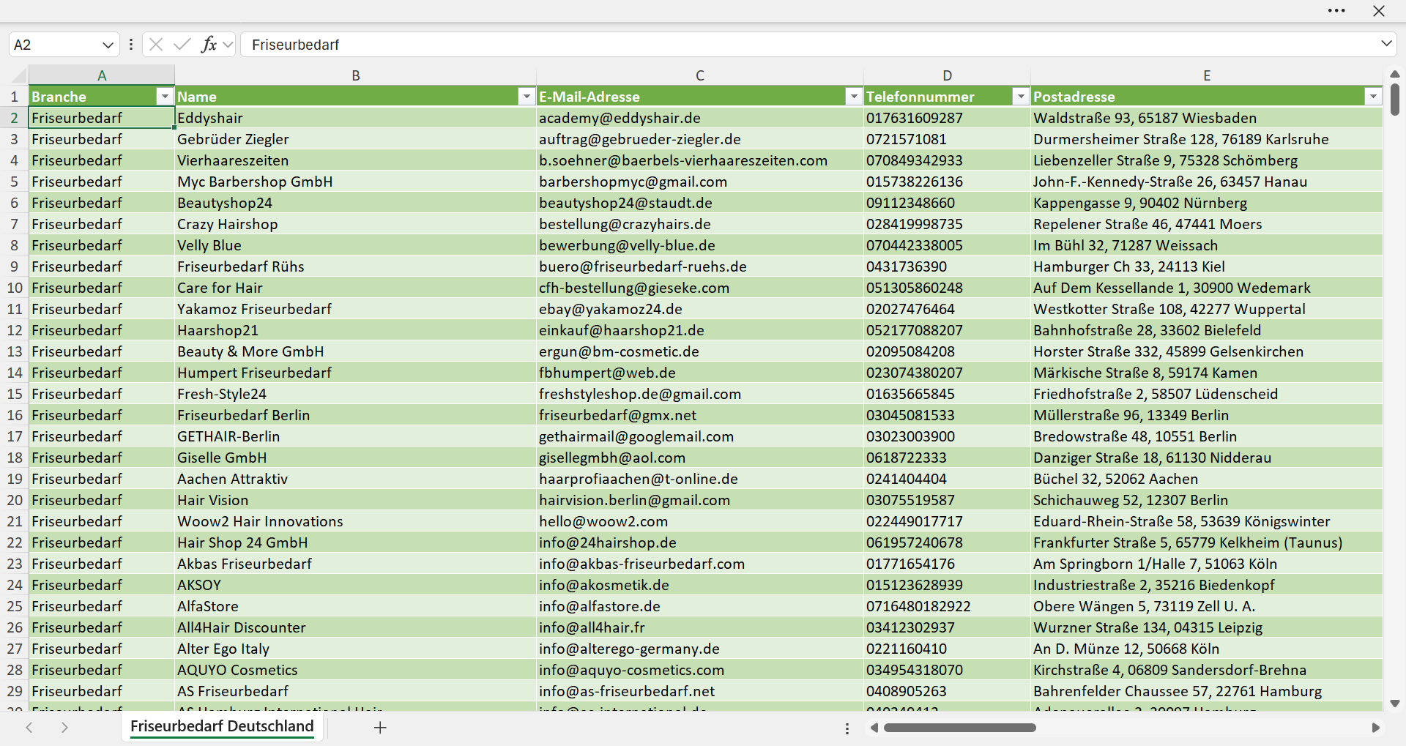Open the insert function fx icon
The height and width of the screenshot is (746, 1406).
209,45
